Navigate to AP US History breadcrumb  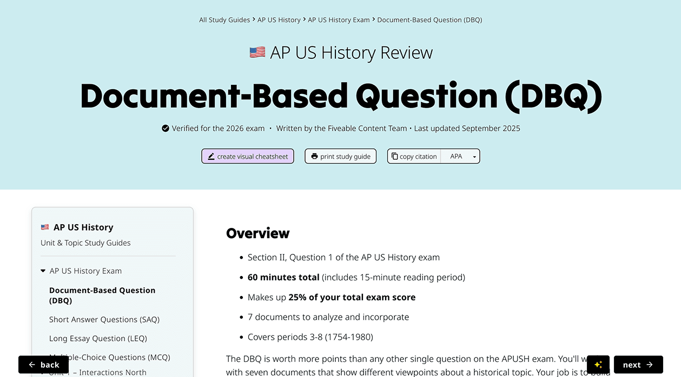[x=279, y=20]
